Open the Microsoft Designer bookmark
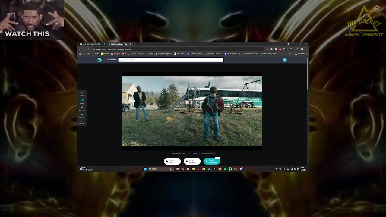 [x=214, y=54]
